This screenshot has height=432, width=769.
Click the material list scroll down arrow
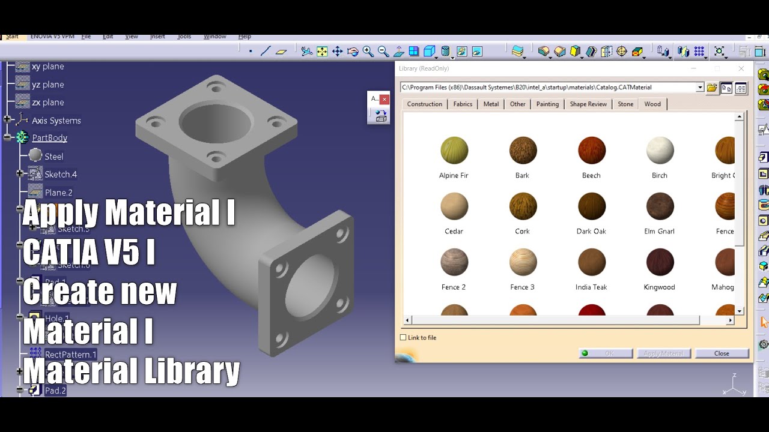[x=740, y=311]
